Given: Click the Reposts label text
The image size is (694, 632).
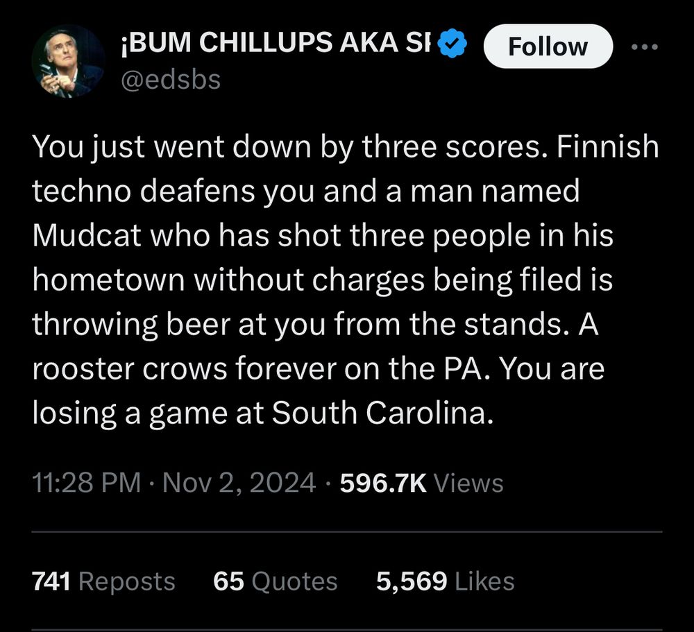Looking at the screenshot, I should 127,581.
